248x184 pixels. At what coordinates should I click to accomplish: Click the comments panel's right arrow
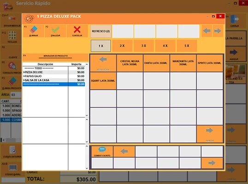click(x=212, y=163)
